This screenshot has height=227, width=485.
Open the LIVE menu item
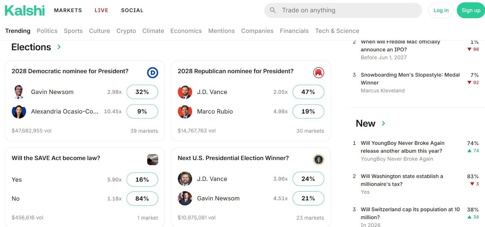[101, 10]
